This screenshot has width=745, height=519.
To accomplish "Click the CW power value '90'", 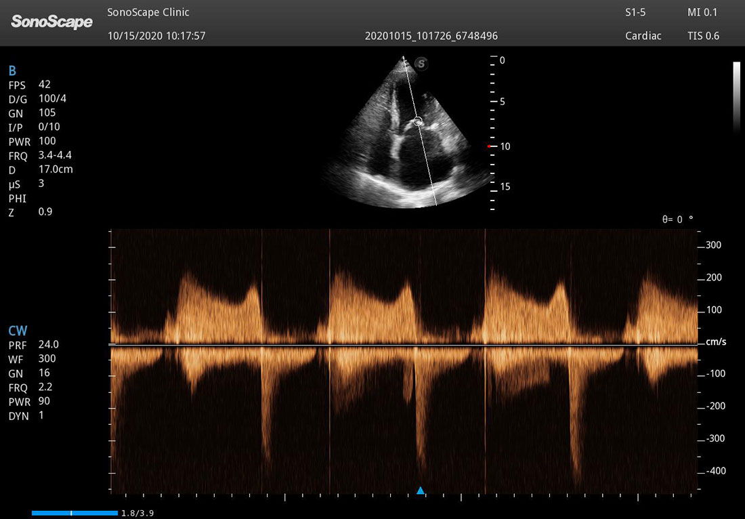I will (x=44, y=401).
